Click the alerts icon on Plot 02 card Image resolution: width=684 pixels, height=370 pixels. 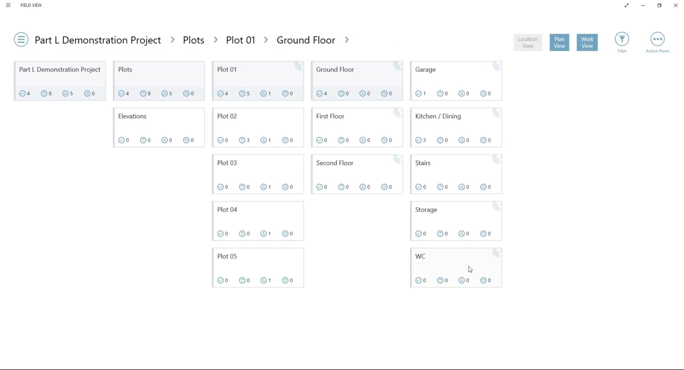tap(264, 140)
